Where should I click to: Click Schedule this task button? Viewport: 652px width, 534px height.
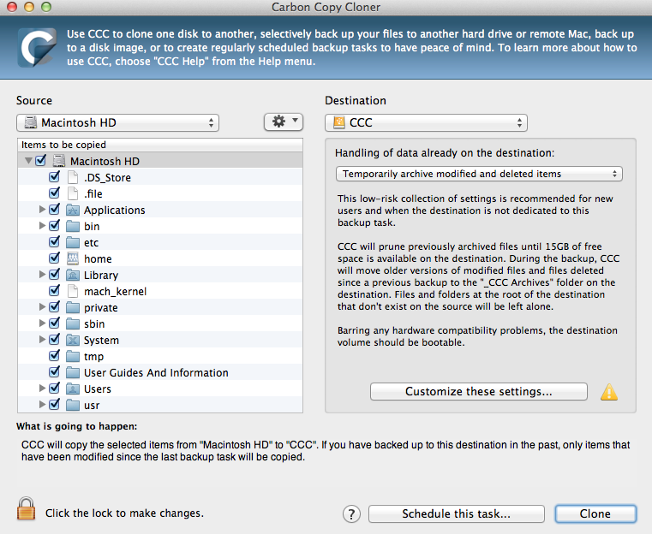[456, 513]
